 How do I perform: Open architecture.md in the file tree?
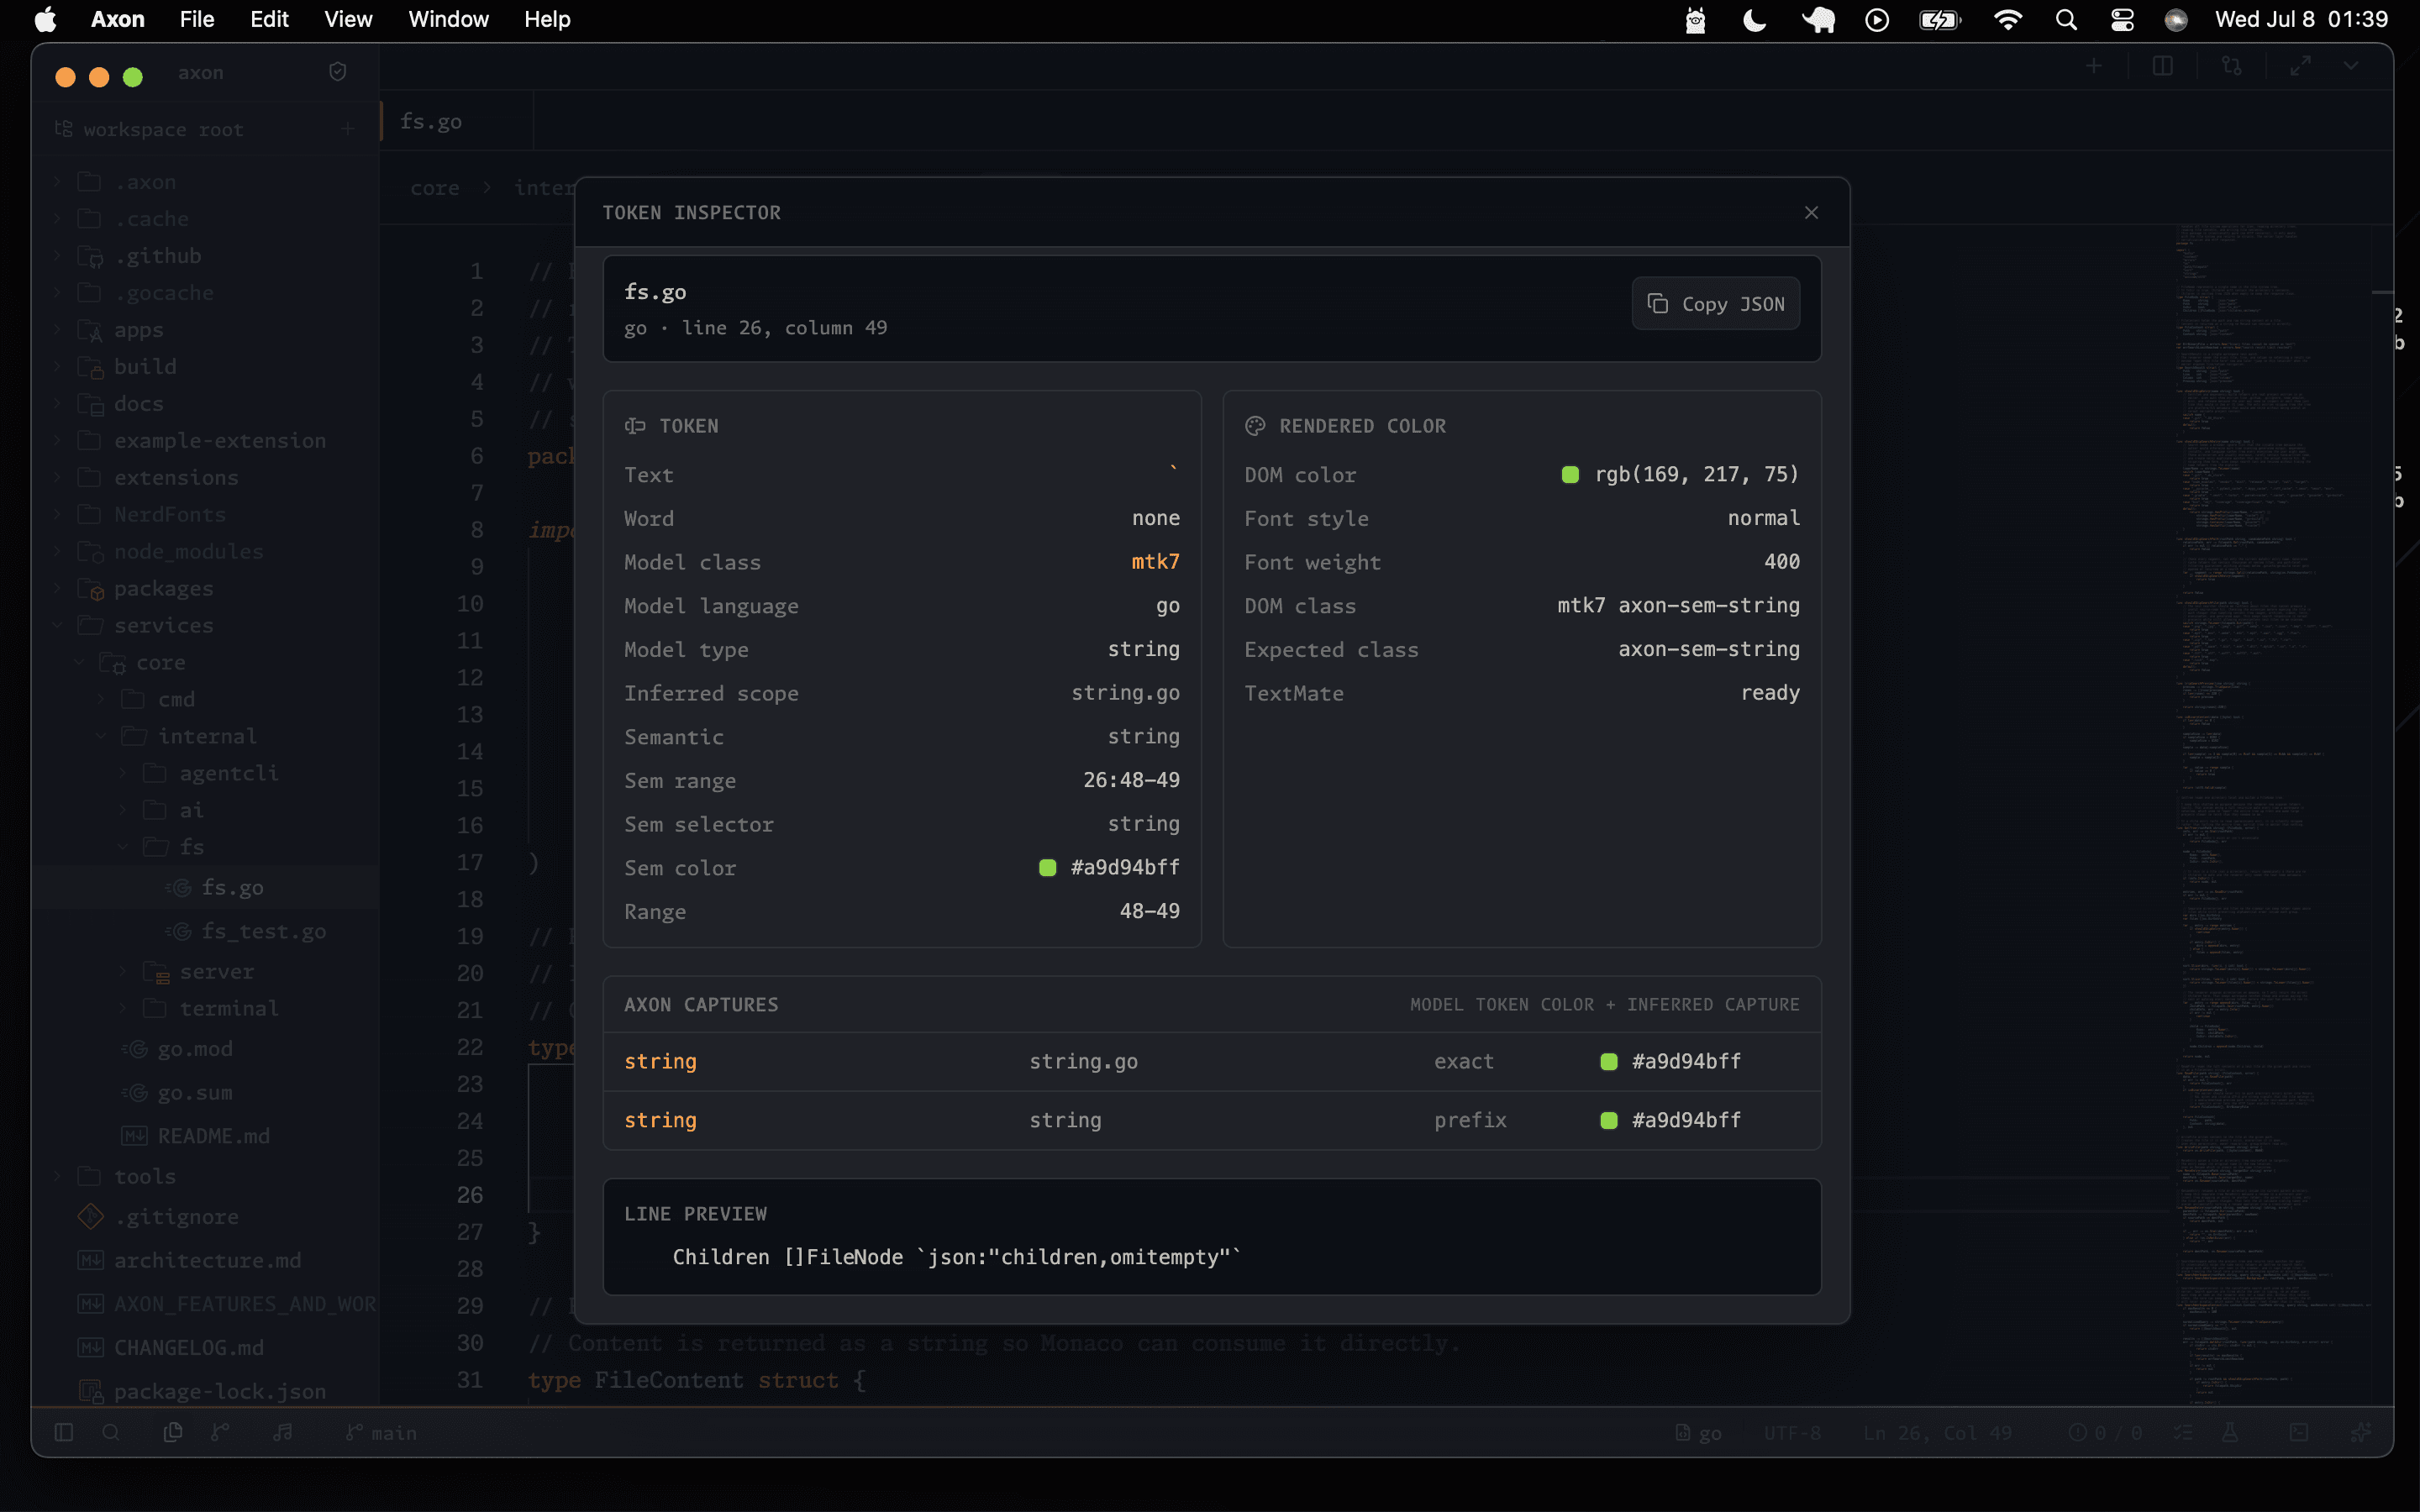click(x=207, y=1261)
